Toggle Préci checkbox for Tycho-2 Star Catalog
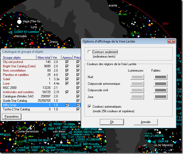The width and height of the screenshot is (183, 154). coord(78,109)
